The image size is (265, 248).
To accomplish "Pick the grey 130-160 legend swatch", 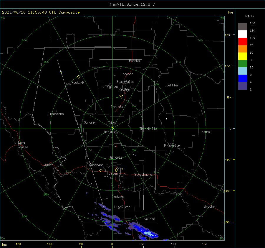I will (x=243, y=27).
